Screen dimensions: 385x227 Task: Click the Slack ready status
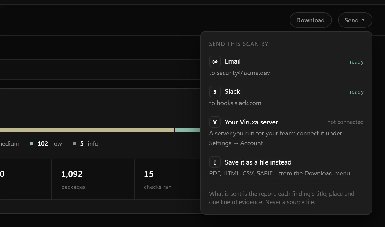[x=356, y=92]
